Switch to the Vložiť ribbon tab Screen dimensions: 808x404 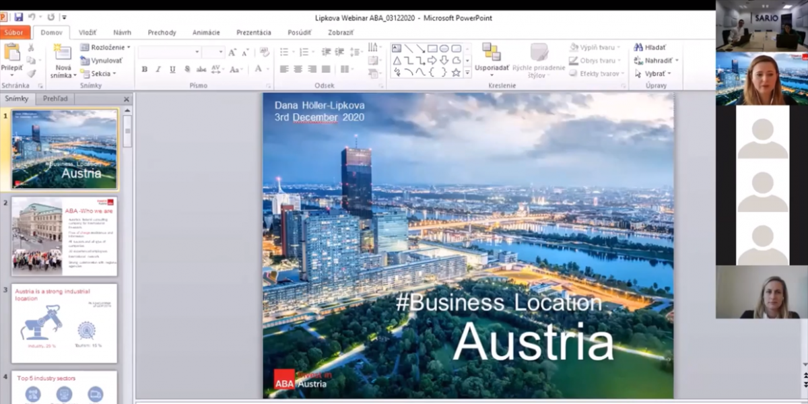click(88, 32)
